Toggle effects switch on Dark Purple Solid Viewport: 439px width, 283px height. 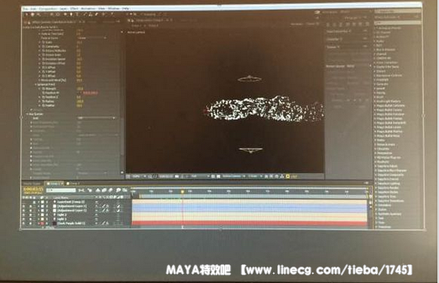pyautogui.click(x=108, y=224)
